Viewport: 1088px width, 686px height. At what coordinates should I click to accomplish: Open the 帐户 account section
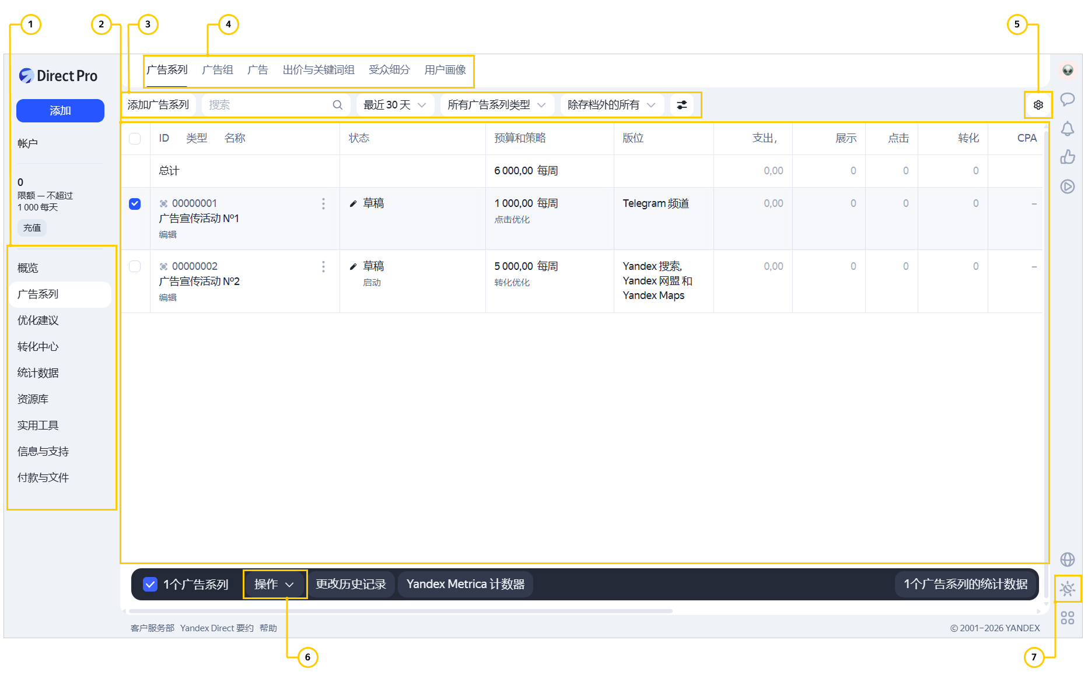[27, 143]
